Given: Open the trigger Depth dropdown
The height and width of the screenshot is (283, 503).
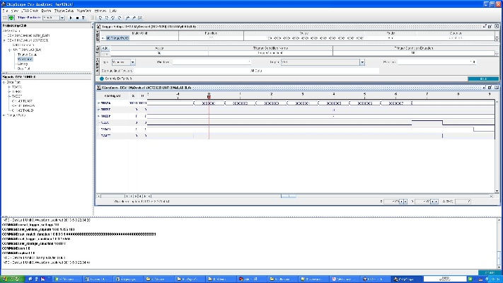Looking at the screenshot, I should (362, 62).
